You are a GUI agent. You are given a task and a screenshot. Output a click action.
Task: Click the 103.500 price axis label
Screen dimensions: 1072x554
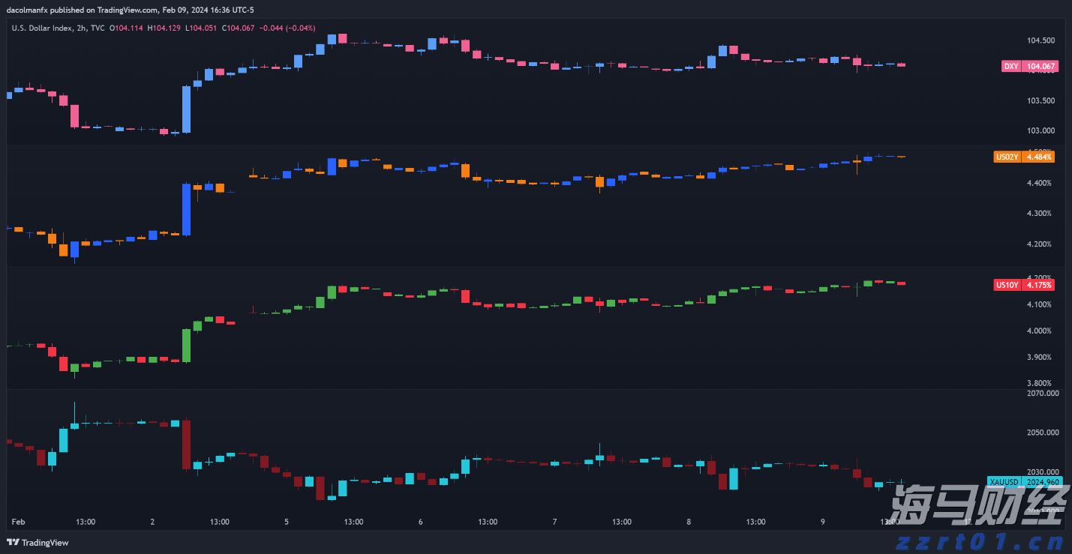[1040, 100]
